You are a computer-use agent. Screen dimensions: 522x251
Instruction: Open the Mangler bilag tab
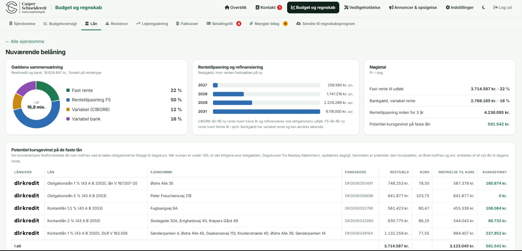(269, 24)
